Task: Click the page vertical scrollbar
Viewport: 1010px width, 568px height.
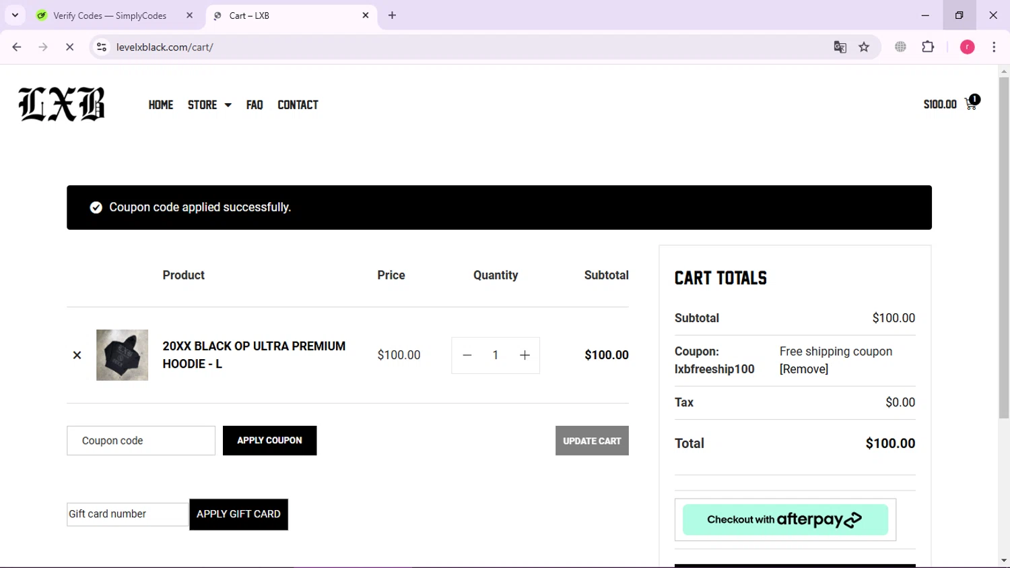Action: pyautogui.click(x=1004, y=248)
